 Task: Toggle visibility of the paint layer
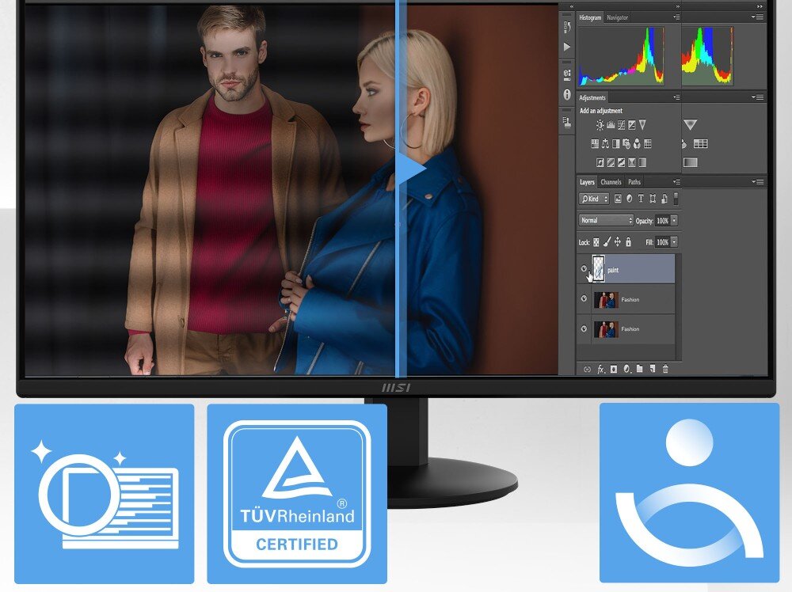click(586, 269)
